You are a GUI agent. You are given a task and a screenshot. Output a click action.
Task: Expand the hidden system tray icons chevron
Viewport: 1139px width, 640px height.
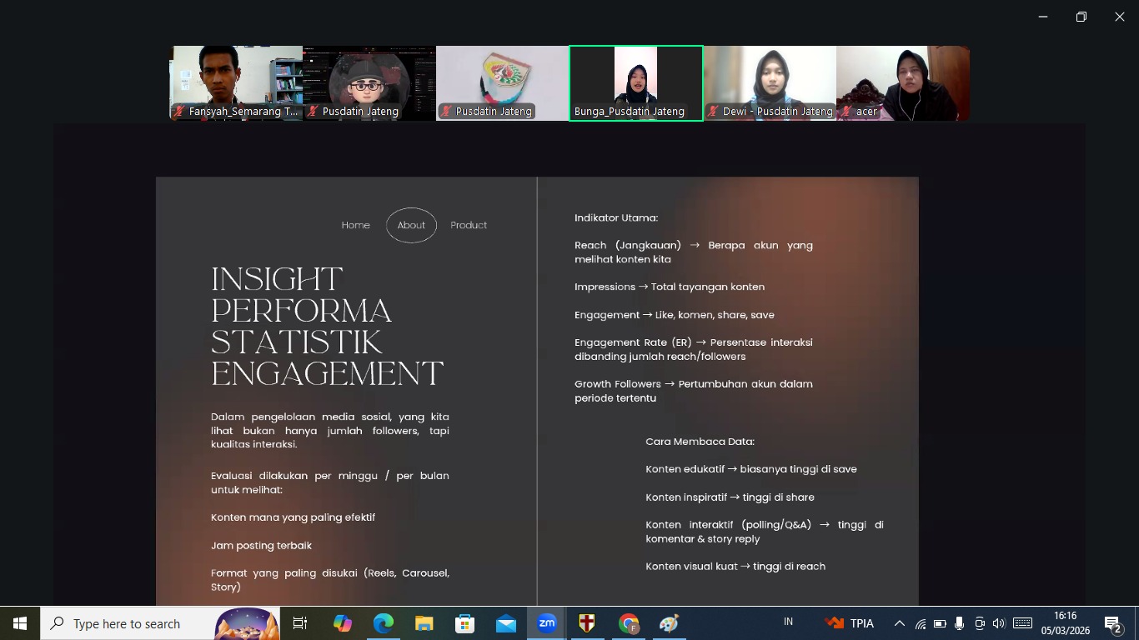click(899, 623)
